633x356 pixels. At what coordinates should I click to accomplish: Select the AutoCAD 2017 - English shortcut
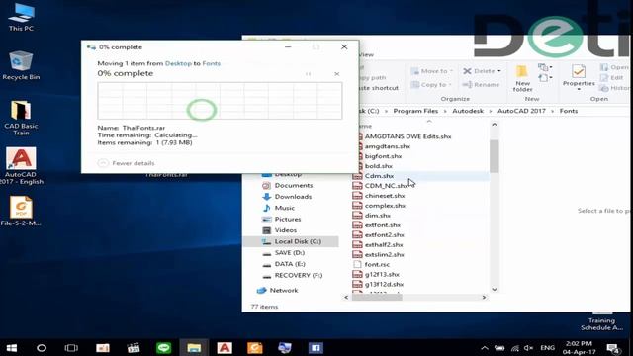21,166
